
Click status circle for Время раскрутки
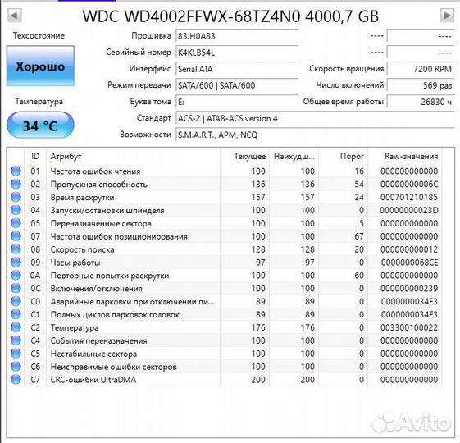(x=16, y=197)
